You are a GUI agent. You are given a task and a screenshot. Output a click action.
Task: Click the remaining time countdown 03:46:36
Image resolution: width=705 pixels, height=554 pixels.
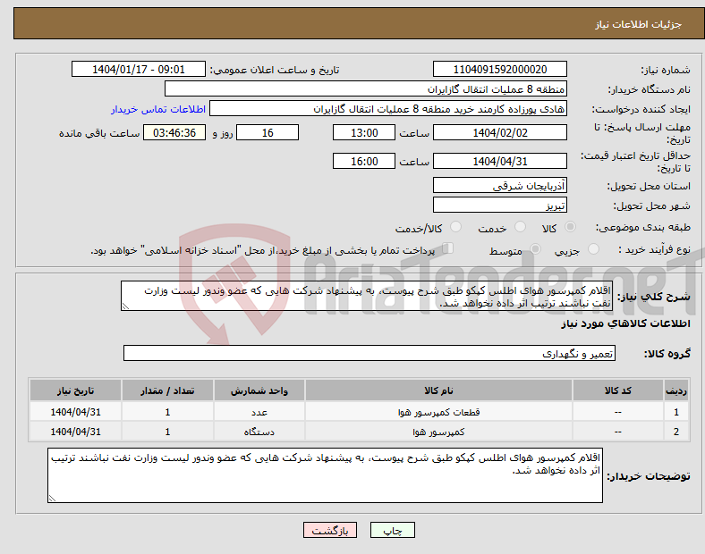point(174,133)
